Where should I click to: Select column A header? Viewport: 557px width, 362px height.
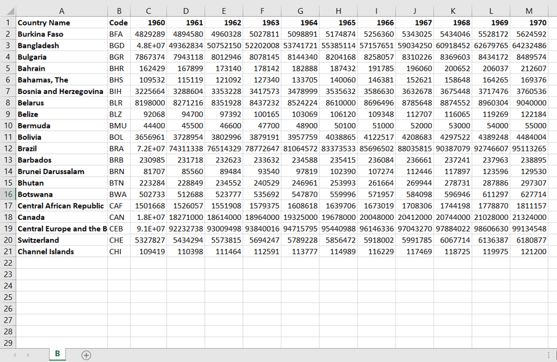click(x=62, y=11)
